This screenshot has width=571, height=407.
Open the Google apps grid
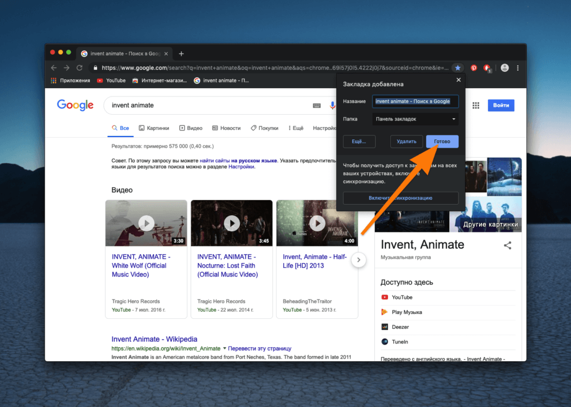476,105
